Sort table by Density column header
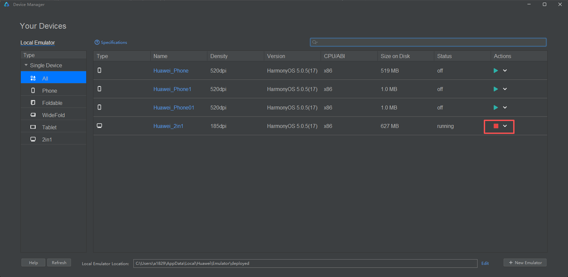This screenshot has height=277, width=568. [x=235, y=56]
